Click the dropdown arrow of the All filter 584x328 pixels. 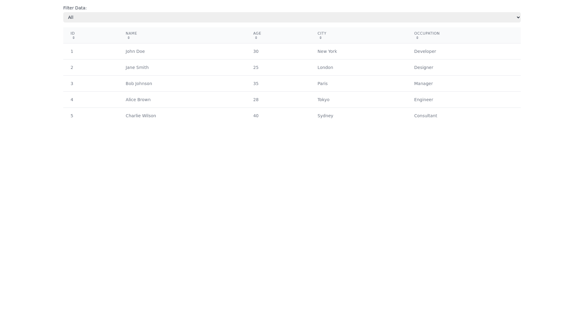click(x=518, y=17)
